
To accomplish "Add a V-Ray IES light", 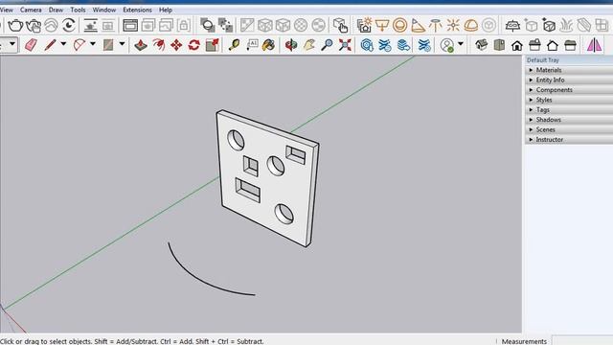I will tap(435, 26).
